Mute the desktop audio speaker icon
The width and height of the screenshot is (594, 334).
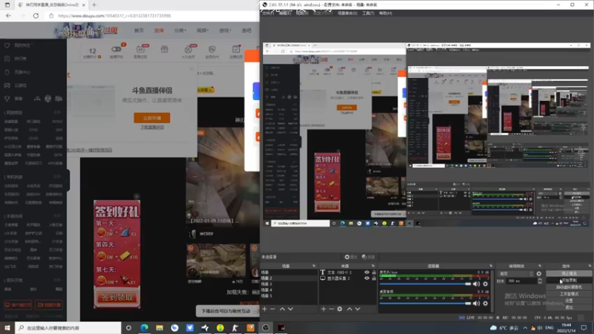[476, 304]
